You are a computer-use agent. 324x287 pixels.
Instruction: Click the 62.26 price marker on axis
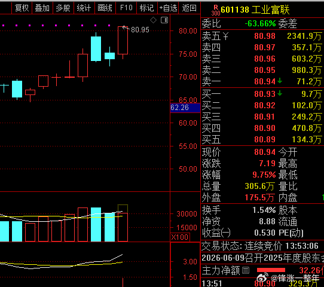185,108
